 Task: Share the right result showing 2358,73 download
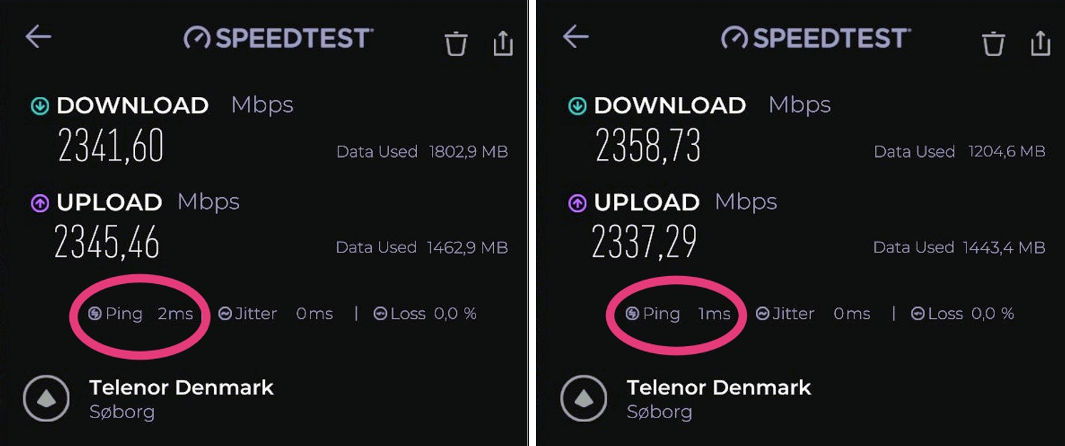click(1041, 43)
